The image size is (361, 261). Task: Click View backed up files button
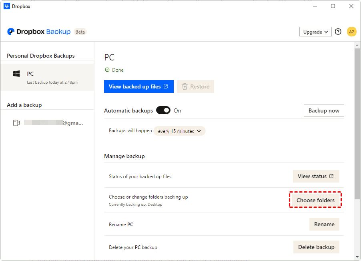138,86
